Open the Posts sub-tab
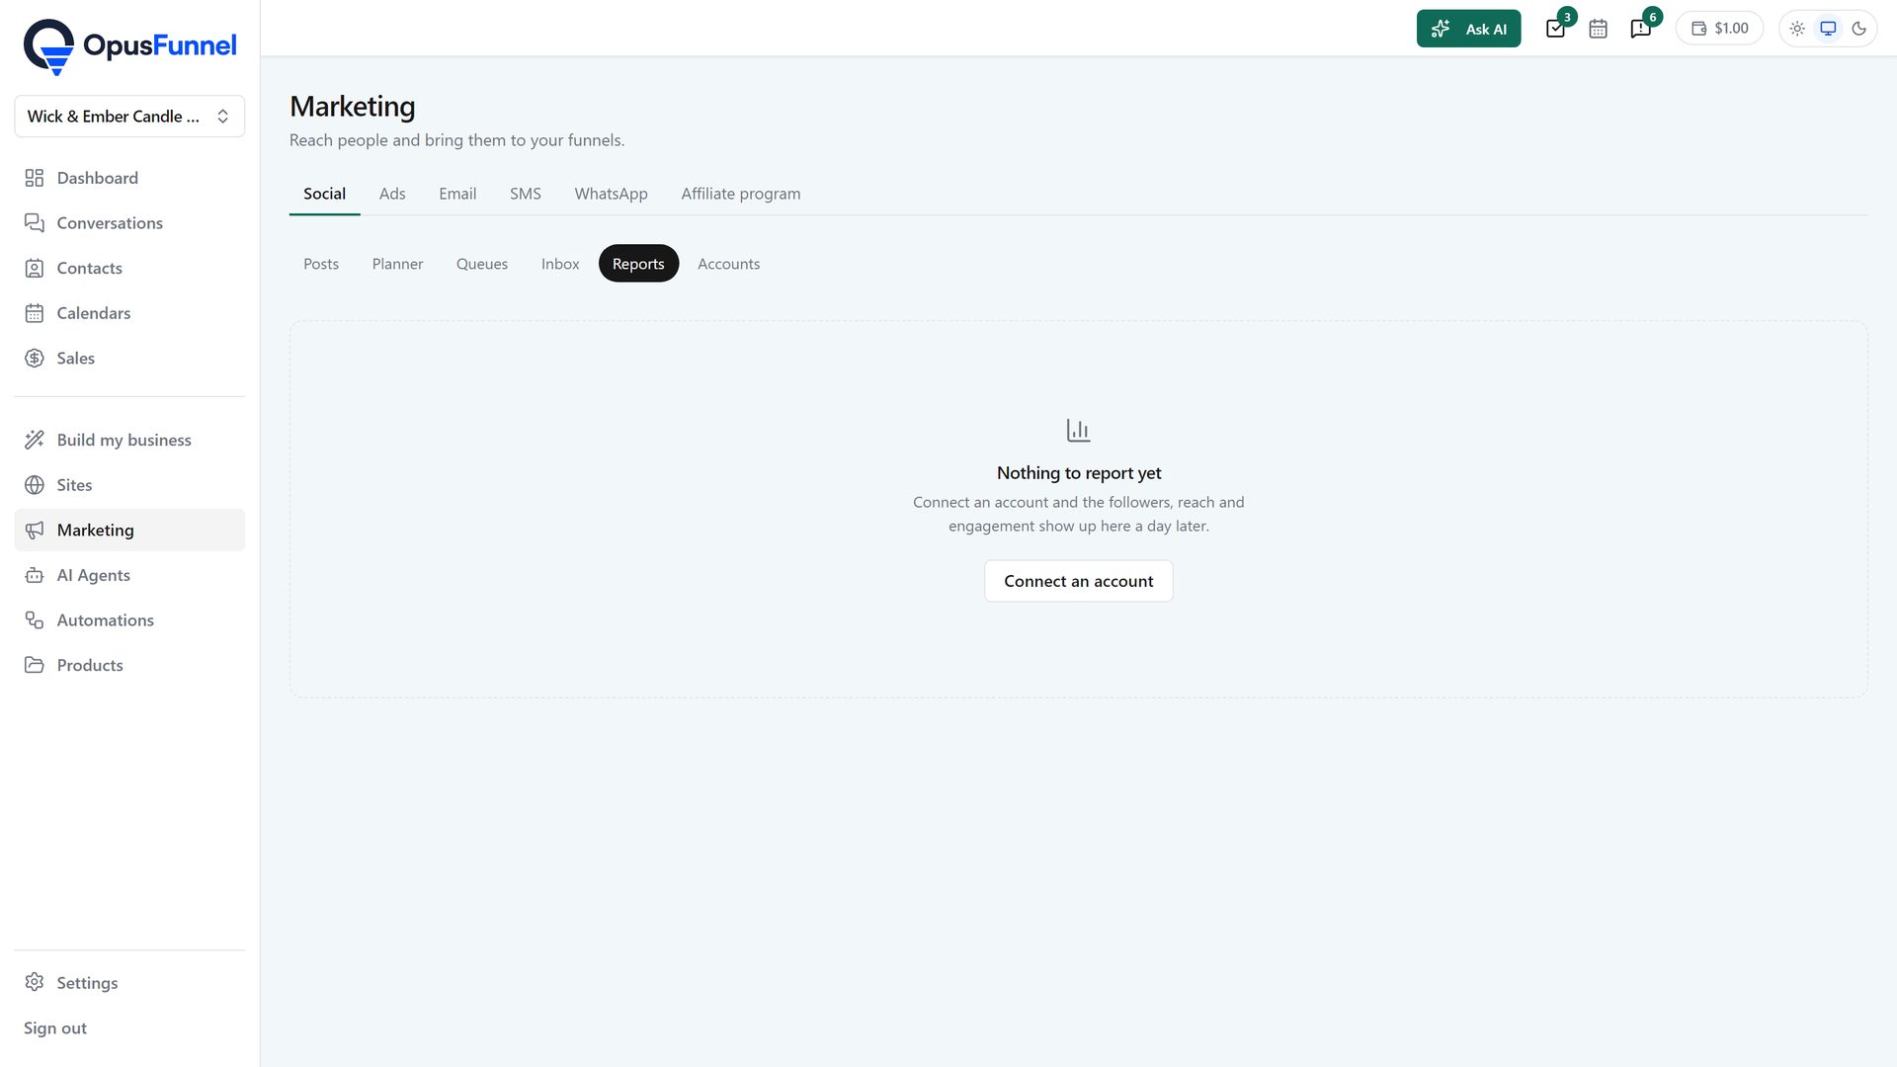Screen dimensions: 1897x1067 point(321,264)
